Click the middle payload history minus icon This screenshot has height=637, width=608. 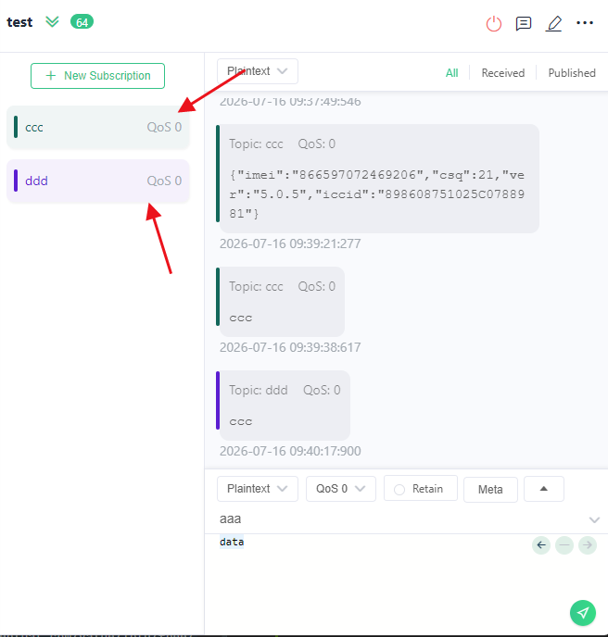point(564,545)
